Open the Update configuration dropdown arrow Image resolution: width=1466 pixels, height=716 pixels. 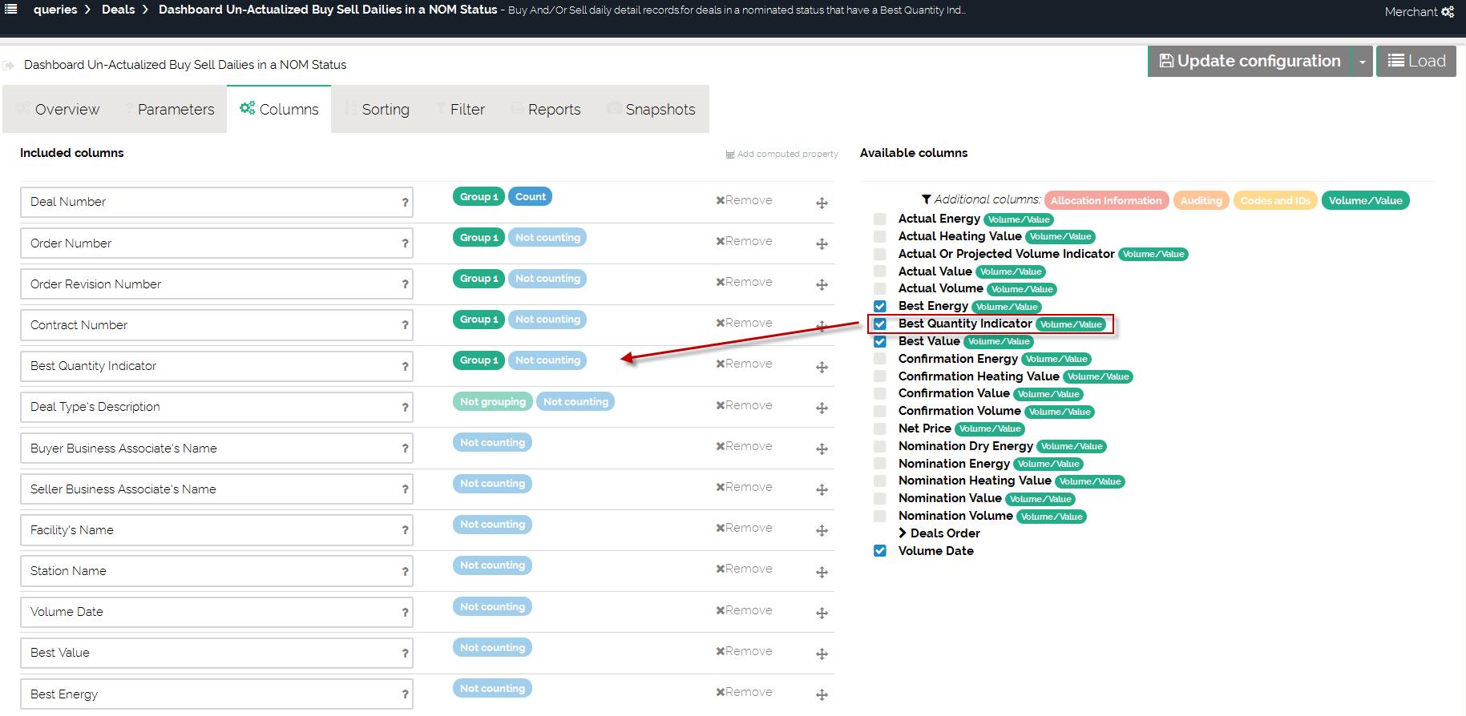[x=1362, y=62]
